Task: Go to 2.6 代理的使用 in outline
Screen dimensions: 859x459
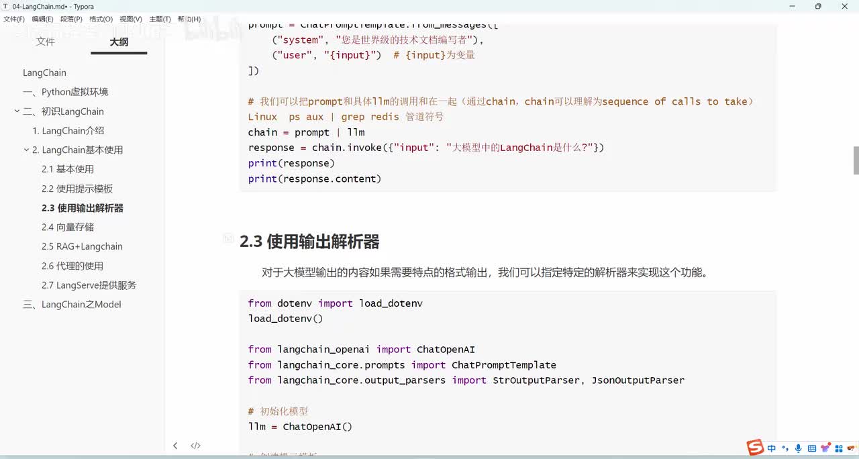Action: [72, 266]
